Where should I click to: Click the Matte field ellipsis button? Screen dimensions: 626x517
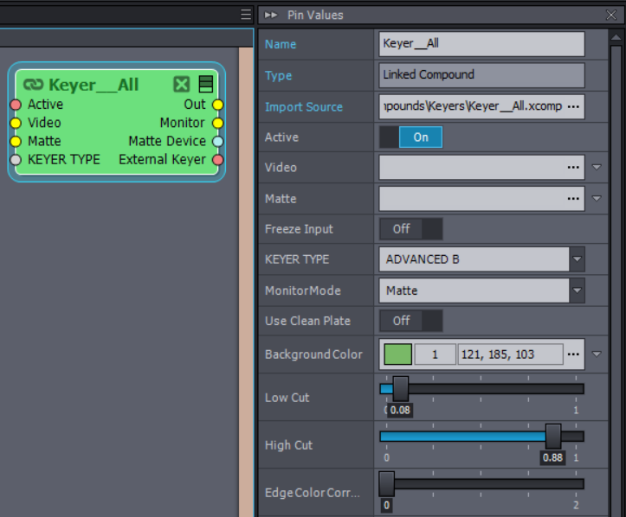(x=571, y=199)
